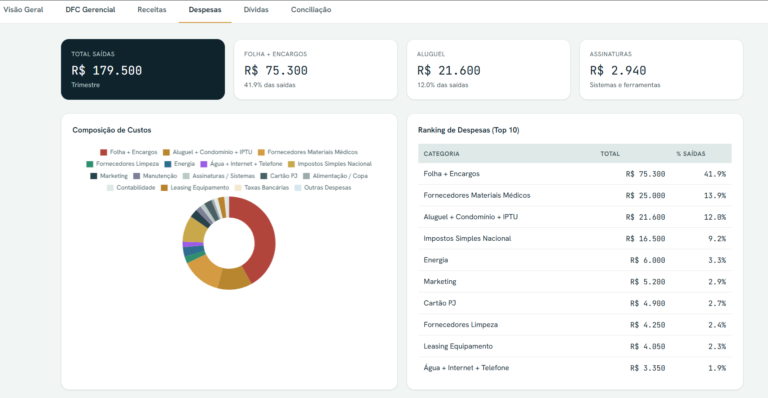Select Aluguel + Condomínio + IPTU ranking row
The image size is (768, 398).
575,217
